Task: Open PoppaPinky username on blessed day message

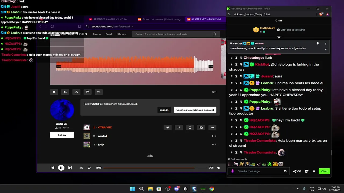Action: pos(259,90)
